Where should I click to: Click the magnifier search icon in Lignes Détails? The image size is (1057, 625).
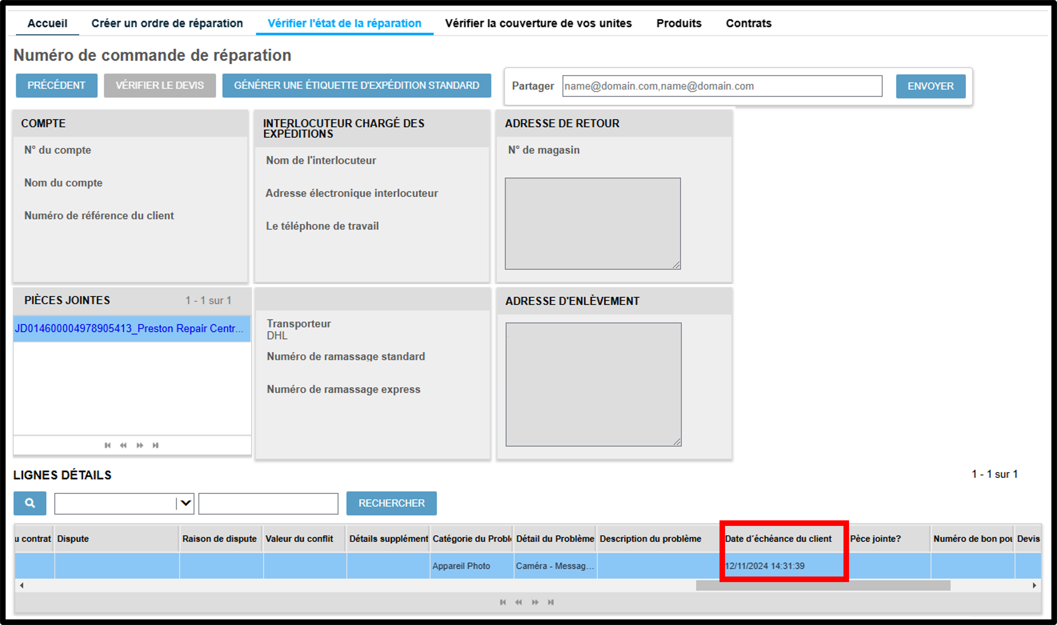tap(30, 503)
